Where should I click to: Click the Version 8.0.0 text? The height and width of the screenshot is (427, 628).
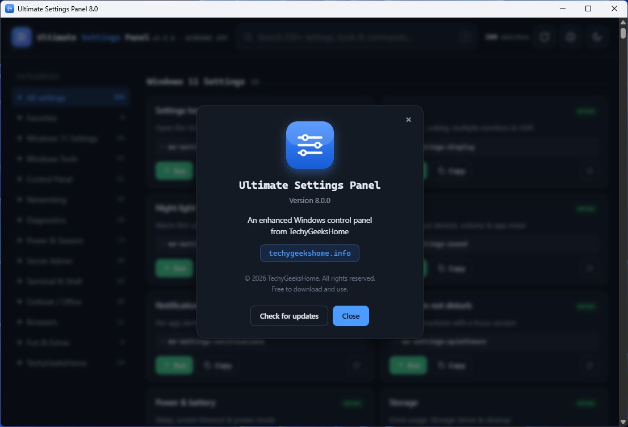309,200
